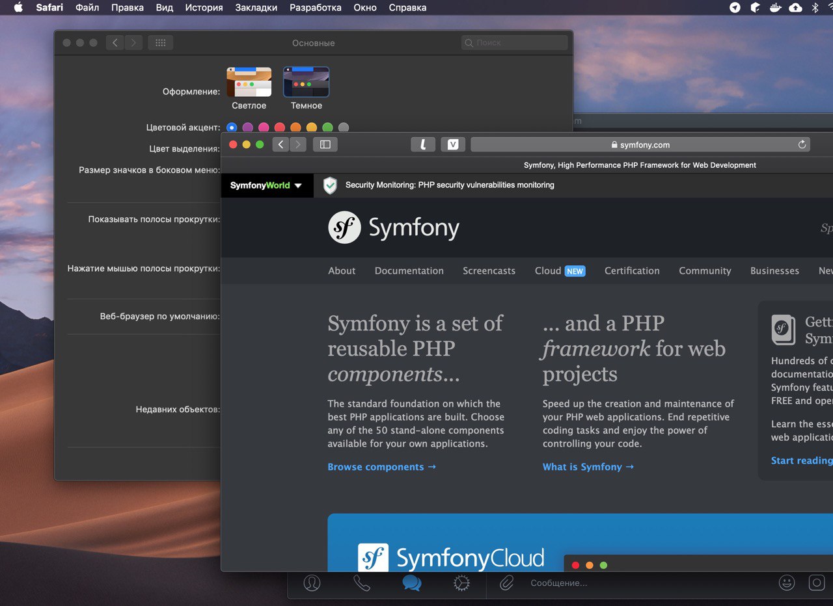This screenshot has height=606, width=833.
Task: Choose the red accent color
Action: (280, 127)
